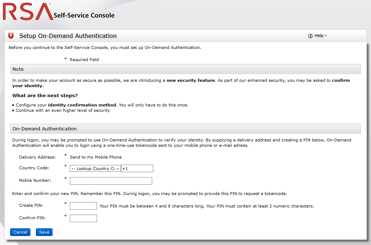Focus the country code field showing +1
The width and height of the screenshot is (371, 245).
[x=137, y=169]
